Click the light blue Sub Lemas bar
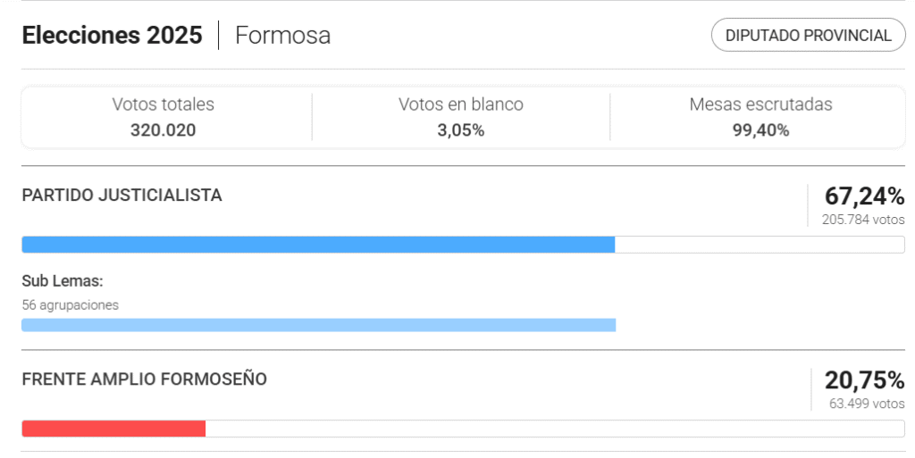 point(319,325)
